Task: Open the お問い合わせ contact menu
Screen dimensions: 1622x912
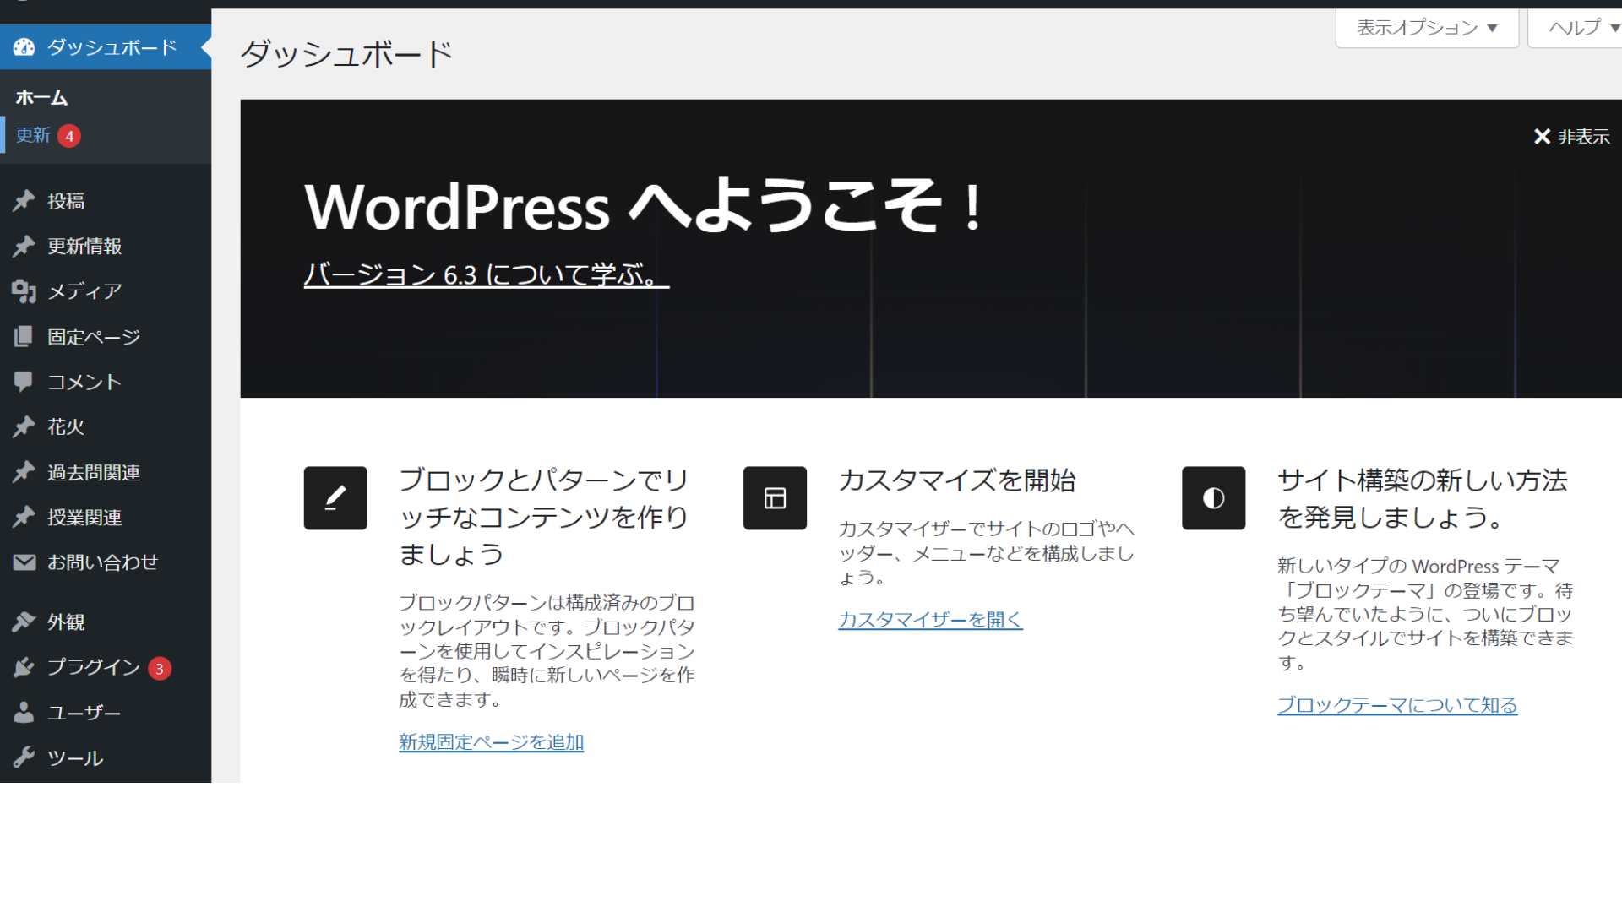Action: (106, 562)
